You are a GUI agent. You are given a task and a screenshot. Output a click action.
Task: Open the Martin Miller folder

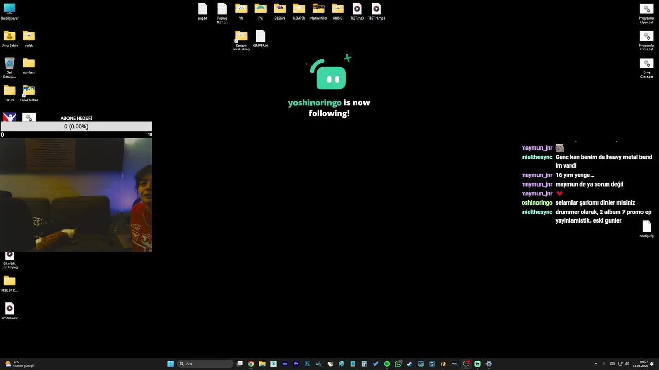[x=318, y=11]
